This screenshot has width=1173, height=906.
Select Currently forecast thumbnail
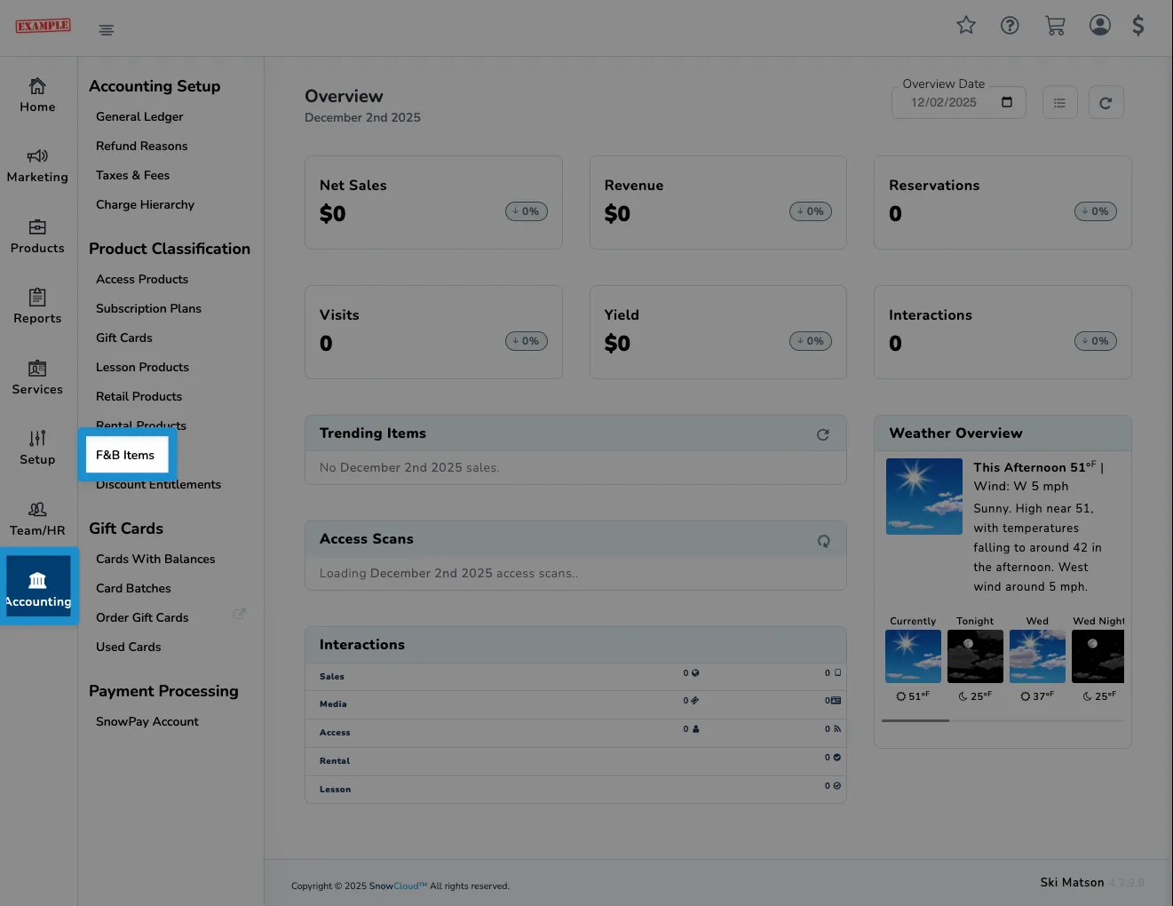point(913,656)
